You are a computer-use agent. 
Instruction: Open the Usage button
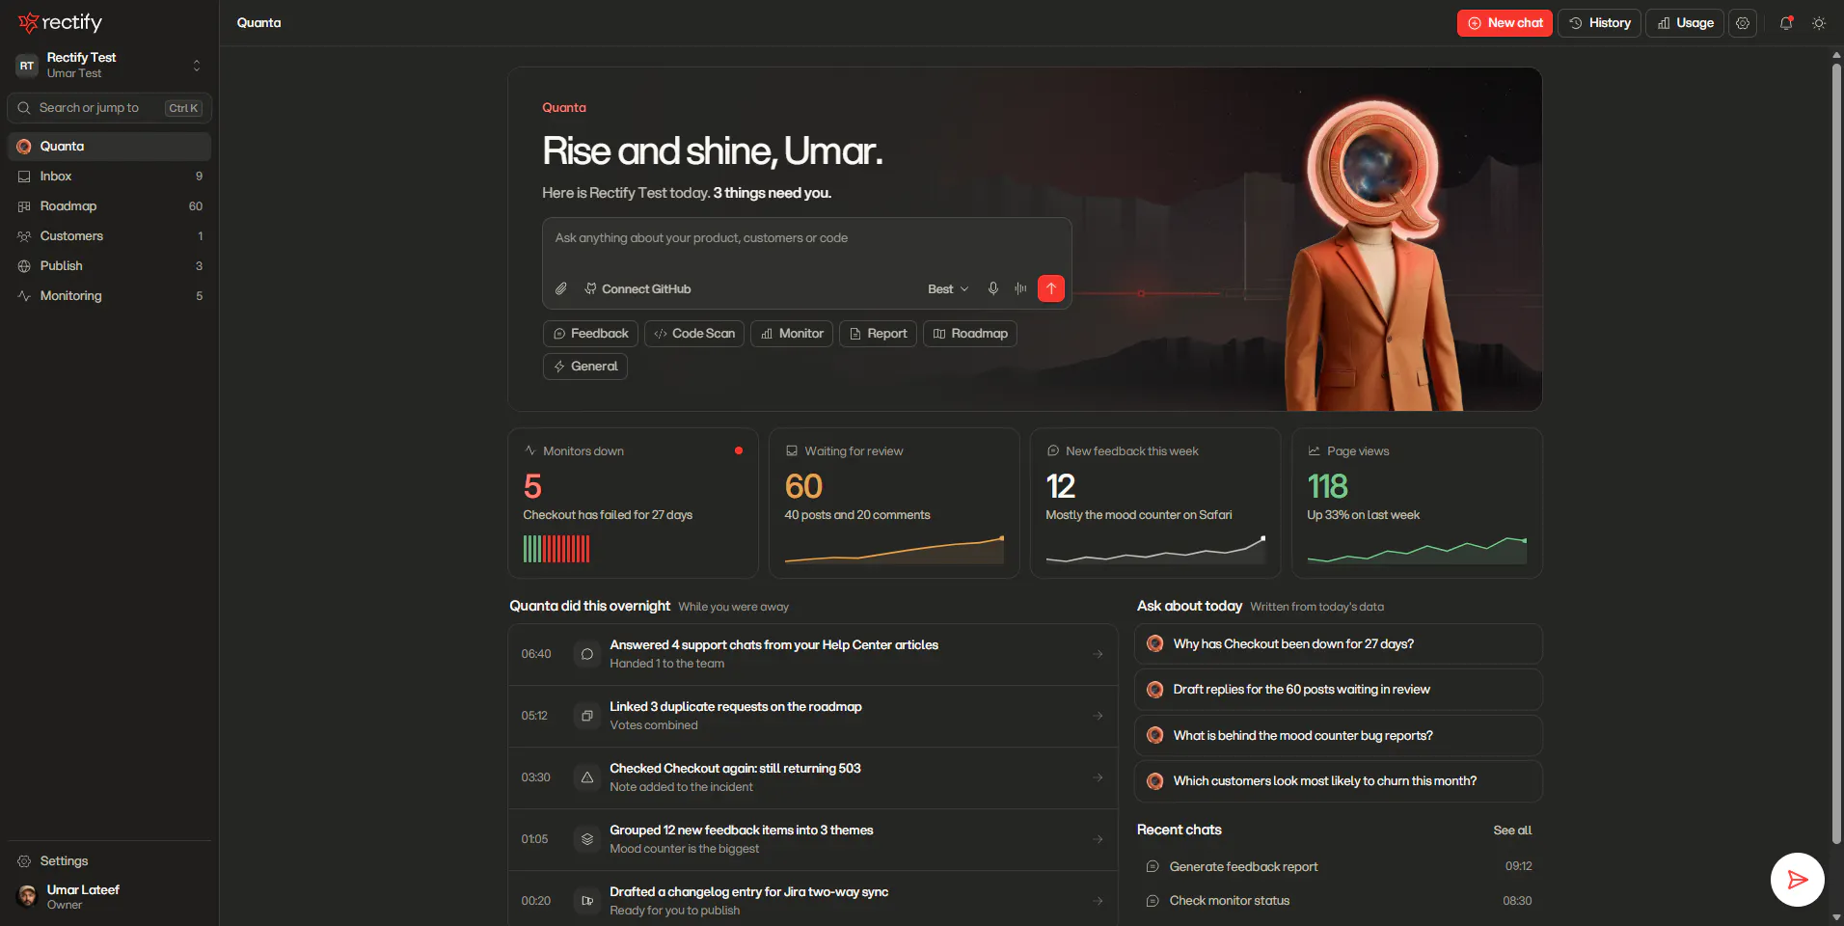click(x=1685, y=23)
